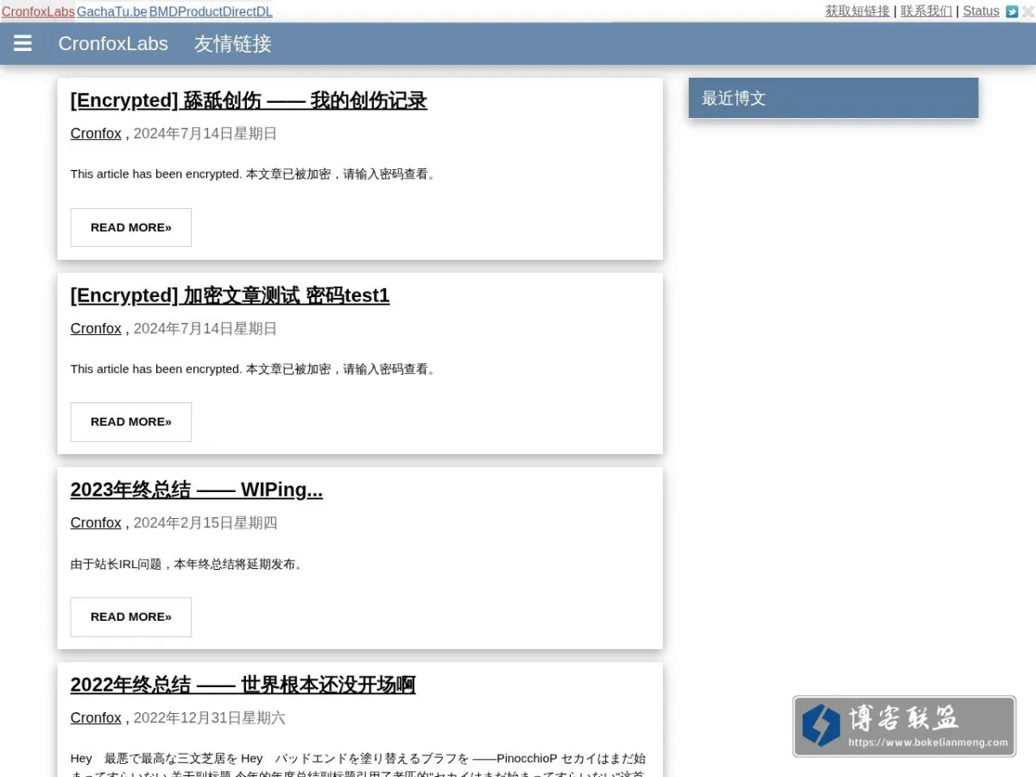Click 联系我们 link
This screenshot has height=777, width=1036.
pos(926,11)
